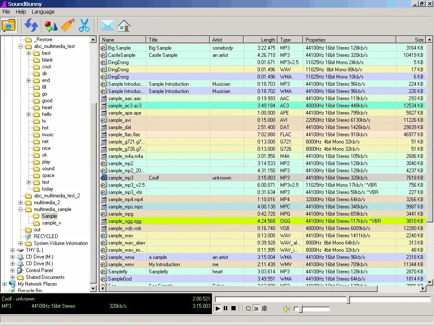
Task: Select the music folder
Action: [47, 135]
